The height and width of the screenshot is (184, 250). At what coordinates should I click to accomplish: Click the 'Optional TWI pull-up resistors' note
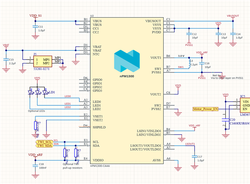click(x=73, y=166)
